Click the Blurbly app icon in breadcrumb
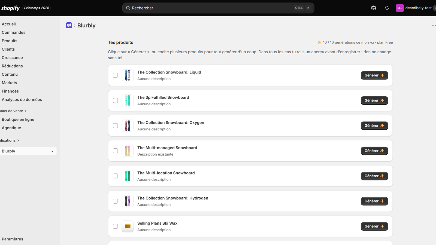The image size is (436, 245). (69, 25)
